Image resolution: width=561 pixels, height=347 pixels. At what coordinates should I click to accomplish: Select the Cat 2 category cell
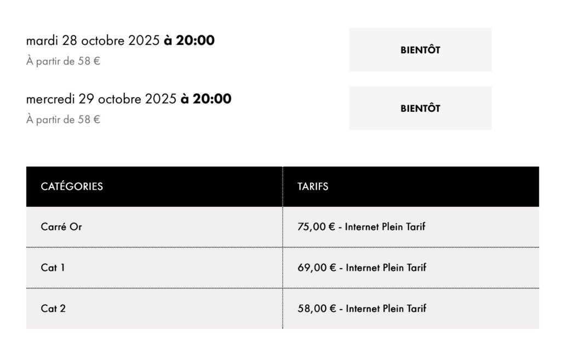pos(53,309)
